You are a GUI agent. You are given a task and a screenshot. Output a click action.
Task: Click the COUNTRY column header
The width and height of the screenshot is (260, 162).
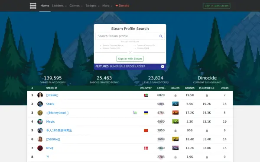(146, 88)
